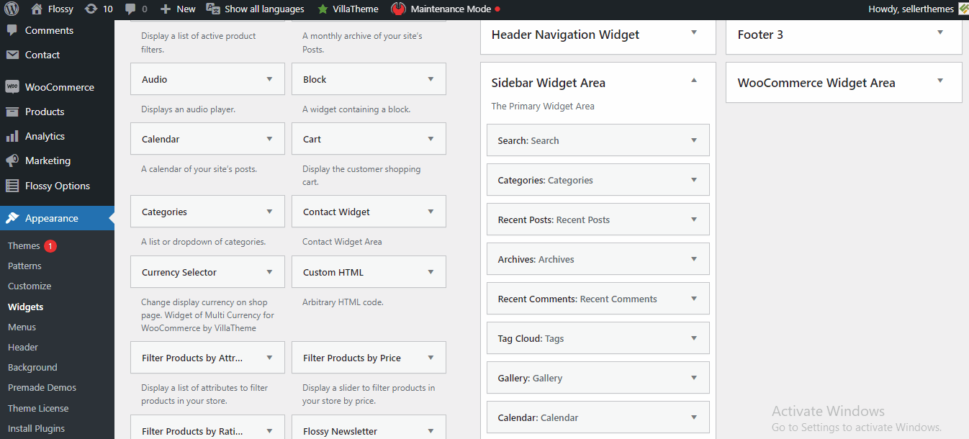This screenshot has width=969, height=439.
Task: Open the Install Plugins submenu item
Action: tap(36, 428)
